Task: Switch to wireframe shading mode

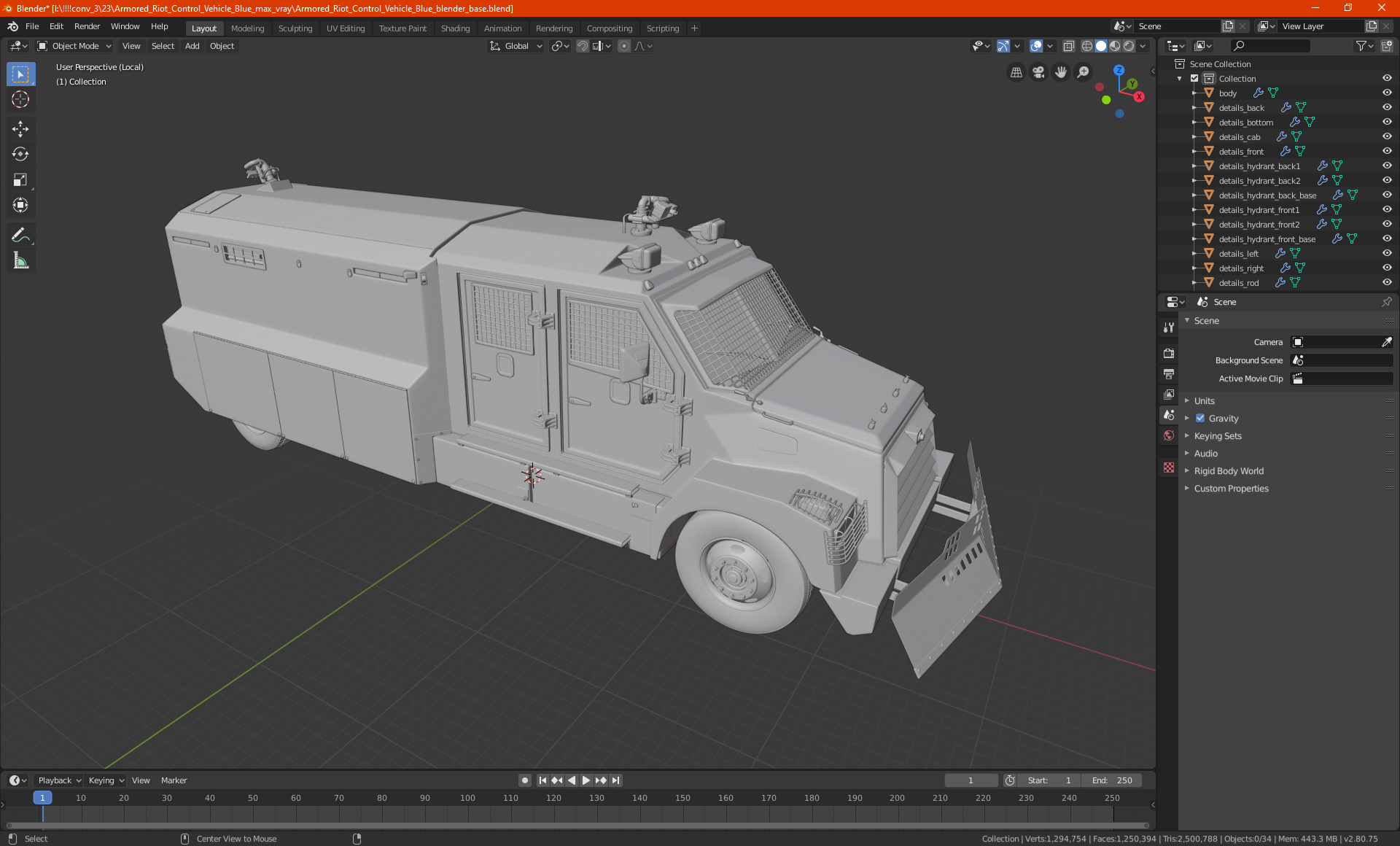Action: pos(1087,46)
